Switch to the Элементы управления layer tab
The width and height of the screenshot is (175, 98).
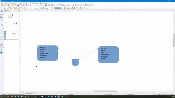pos(37,93)
